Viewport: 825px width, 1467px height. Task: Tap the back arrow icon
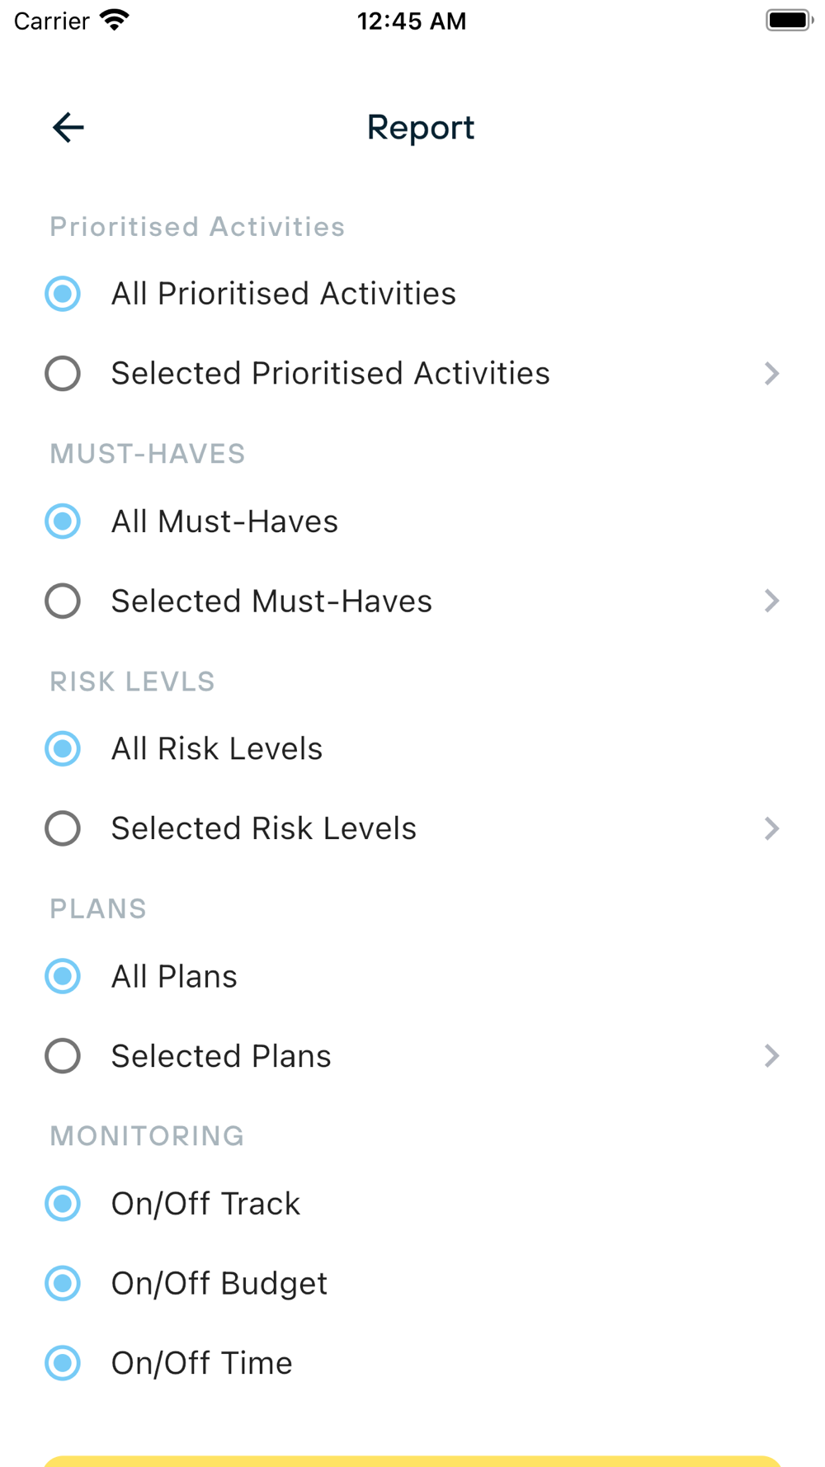68,128
